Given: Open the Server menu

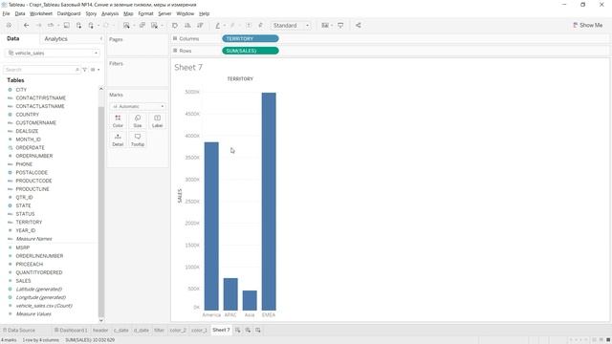Looking at the screenshot, I should [x=164, y=13].
